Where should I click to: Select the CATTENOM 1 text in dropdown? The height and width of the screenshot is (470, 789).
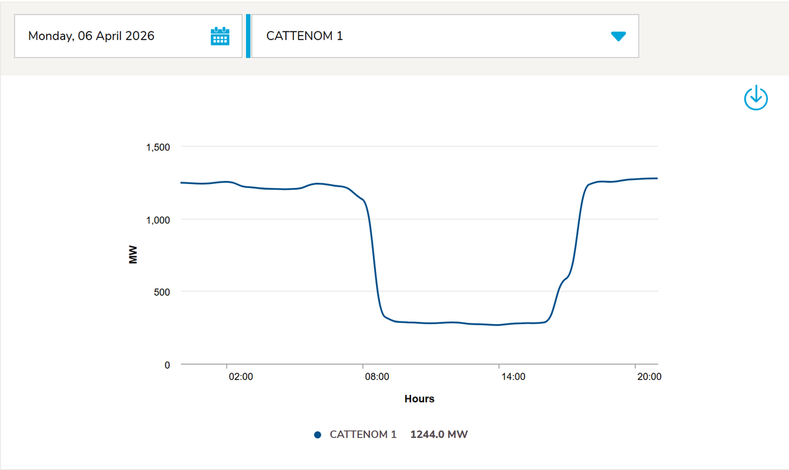tap(304, 36)
